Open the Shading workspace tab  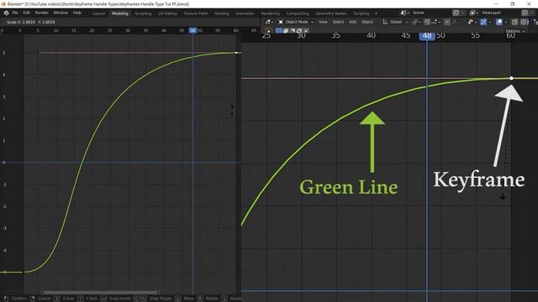coord(222,13)
